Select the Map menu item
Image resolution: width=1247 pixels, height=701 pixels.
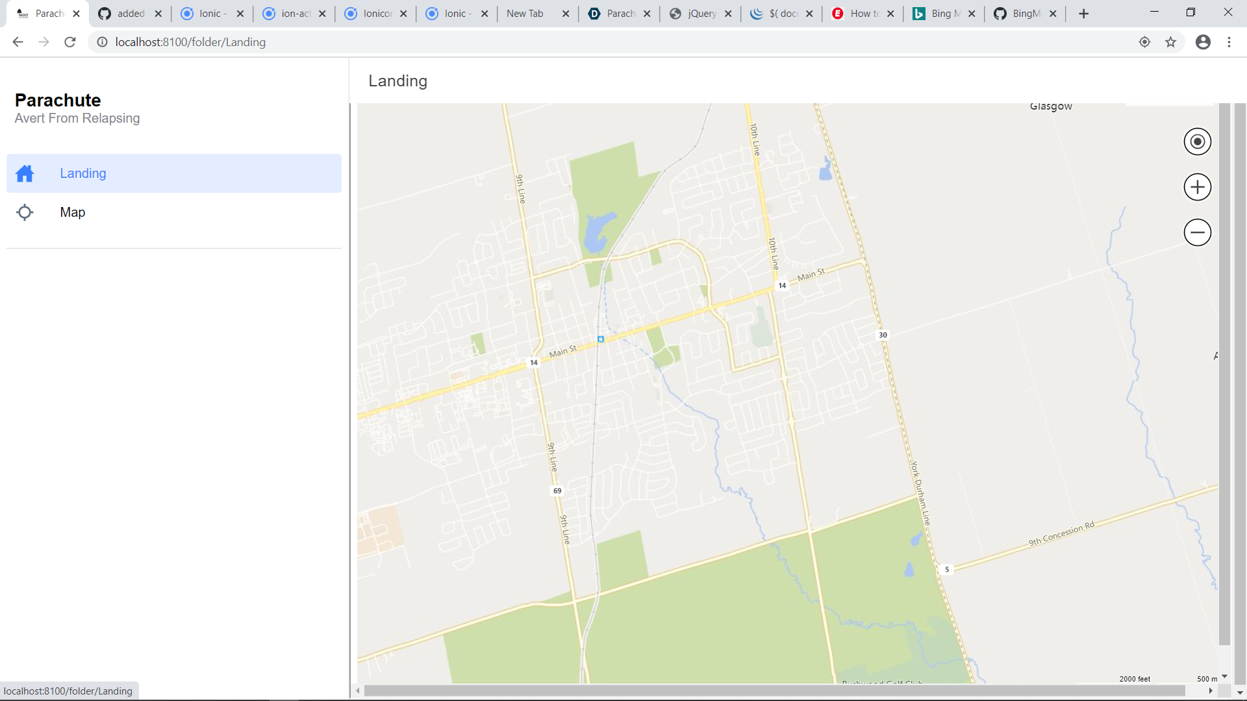point(73,212)
